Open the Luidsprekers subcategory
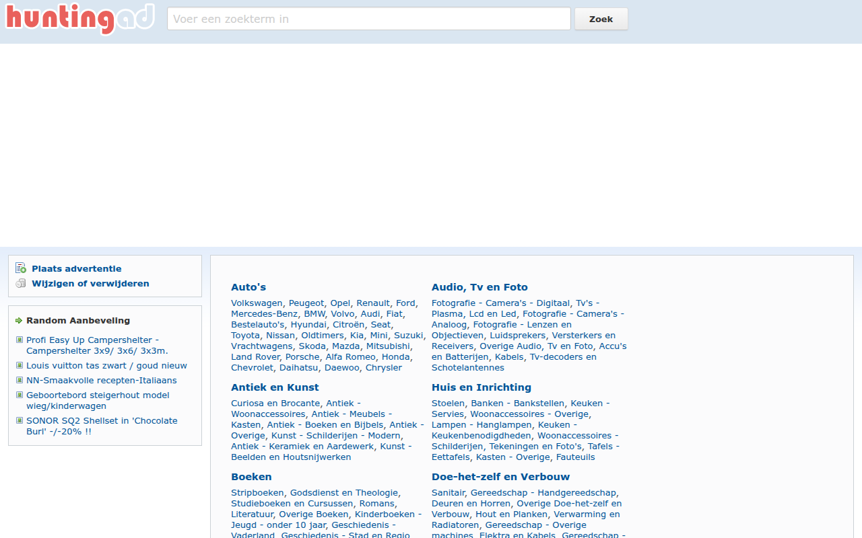 coord(517,336)
